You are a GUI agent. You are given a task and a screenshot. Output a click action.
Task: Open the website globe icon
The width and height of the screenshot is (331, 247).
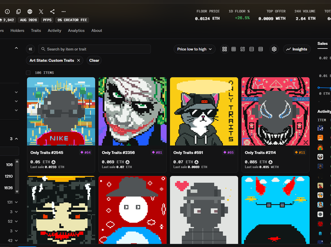(30, 11)
